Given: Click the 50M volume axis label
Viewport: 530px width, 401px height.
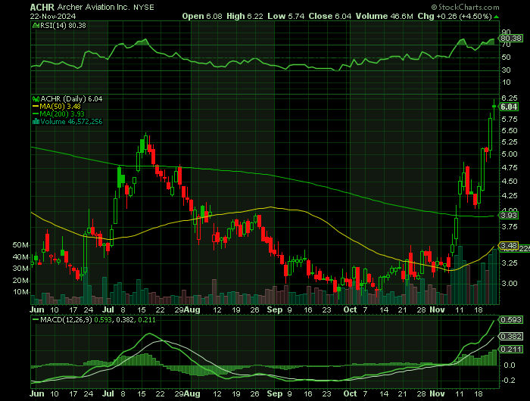Looking at the screenshot, I should click(x=20, y=245).
